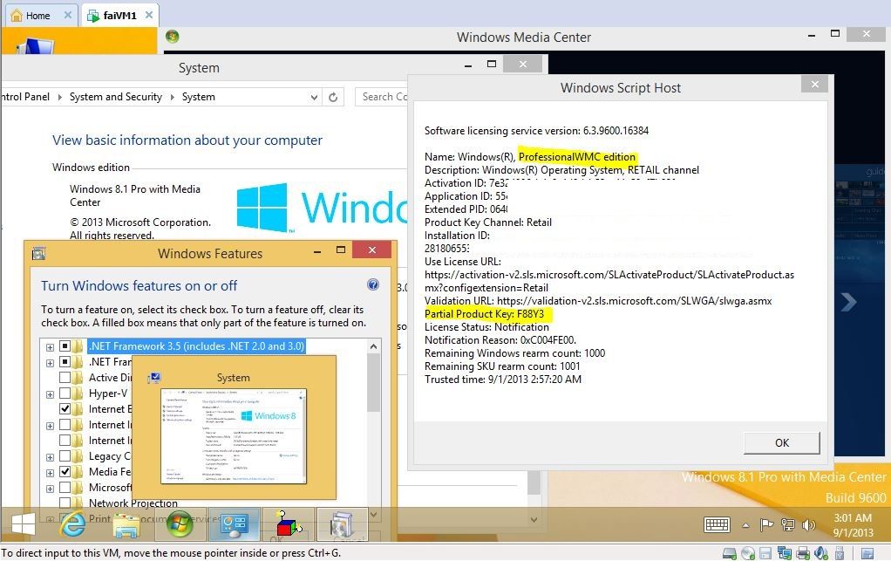Expand the Legacy C tree node

click(50, 457)
